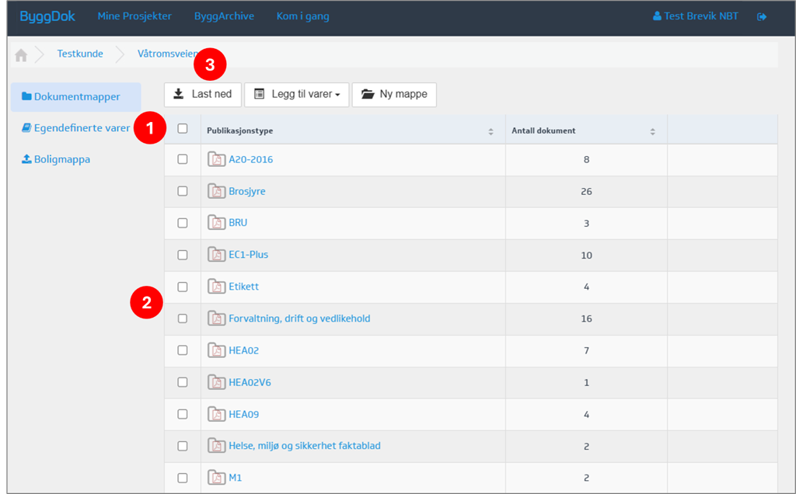Click the logout icon in top bar

click(761, 16)
